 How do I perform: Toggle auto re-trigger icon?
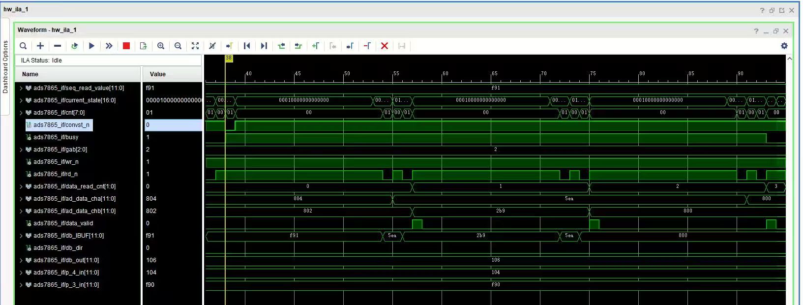click(x=75, y=46)
